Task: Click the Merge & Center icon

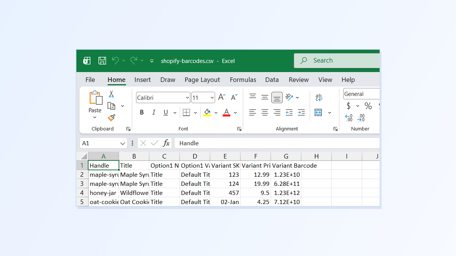Action: [x=318, y=112]
